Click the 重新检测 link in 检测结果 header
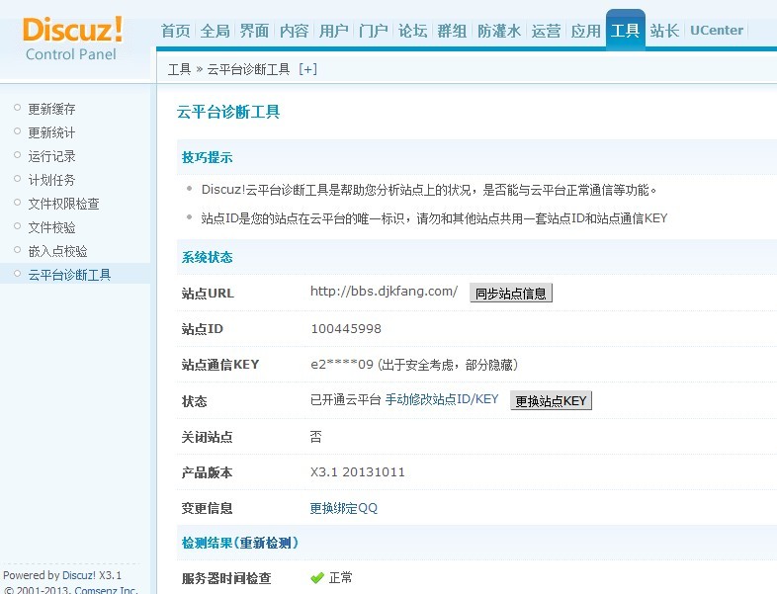Screen dimensions: 777x594 (x=266, y=543)
